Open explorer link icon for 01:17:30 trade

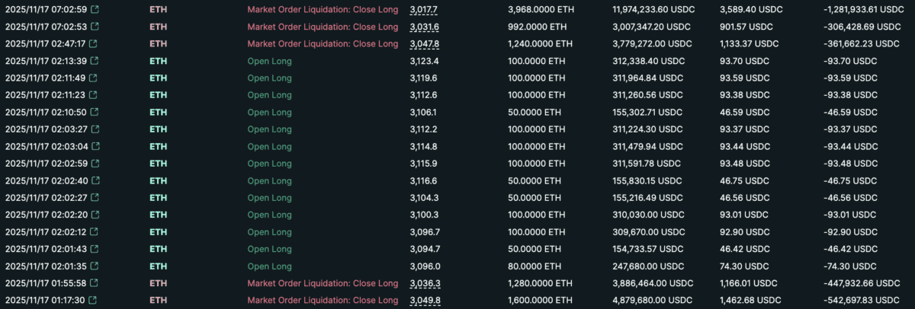(x=93, y=301)
